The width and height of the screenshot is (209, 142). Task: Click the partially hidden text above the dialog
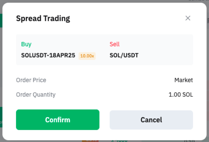pyautogui.click(x=199, y=1)
